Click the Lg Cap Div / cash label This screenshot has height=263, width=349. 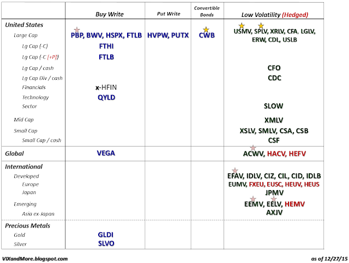coord(43,78)
